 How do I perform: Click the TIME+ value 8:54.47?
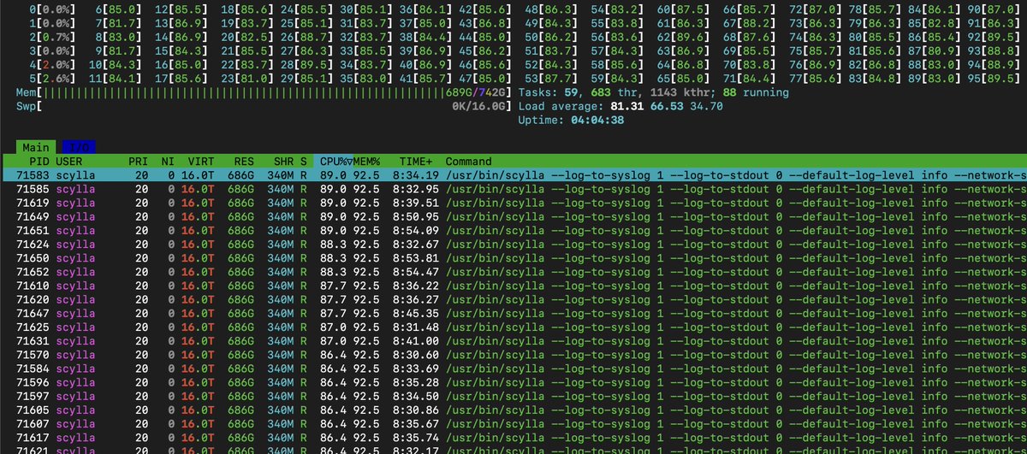[x=416, y=271]
